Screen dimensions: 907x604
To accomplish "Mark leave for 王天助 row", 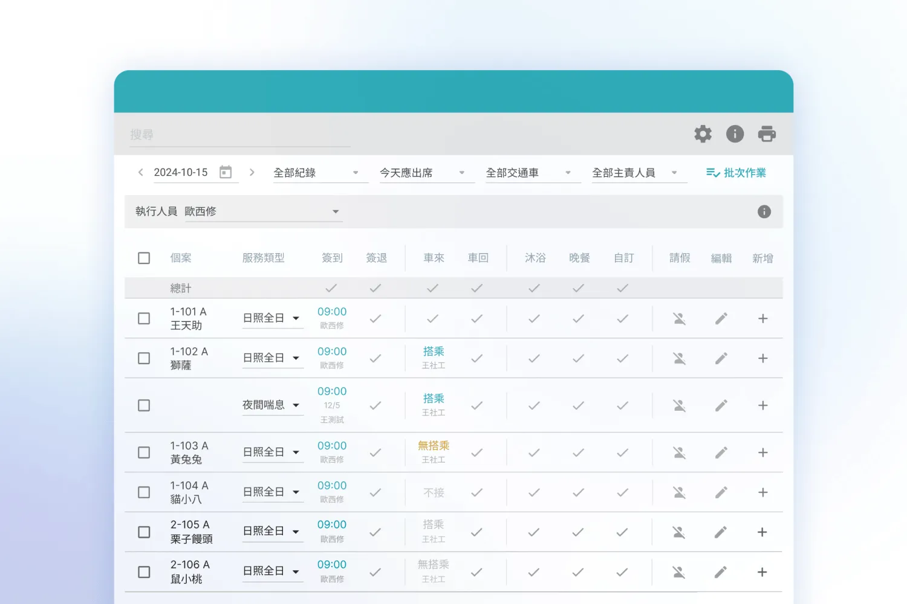I will [680, 318].
